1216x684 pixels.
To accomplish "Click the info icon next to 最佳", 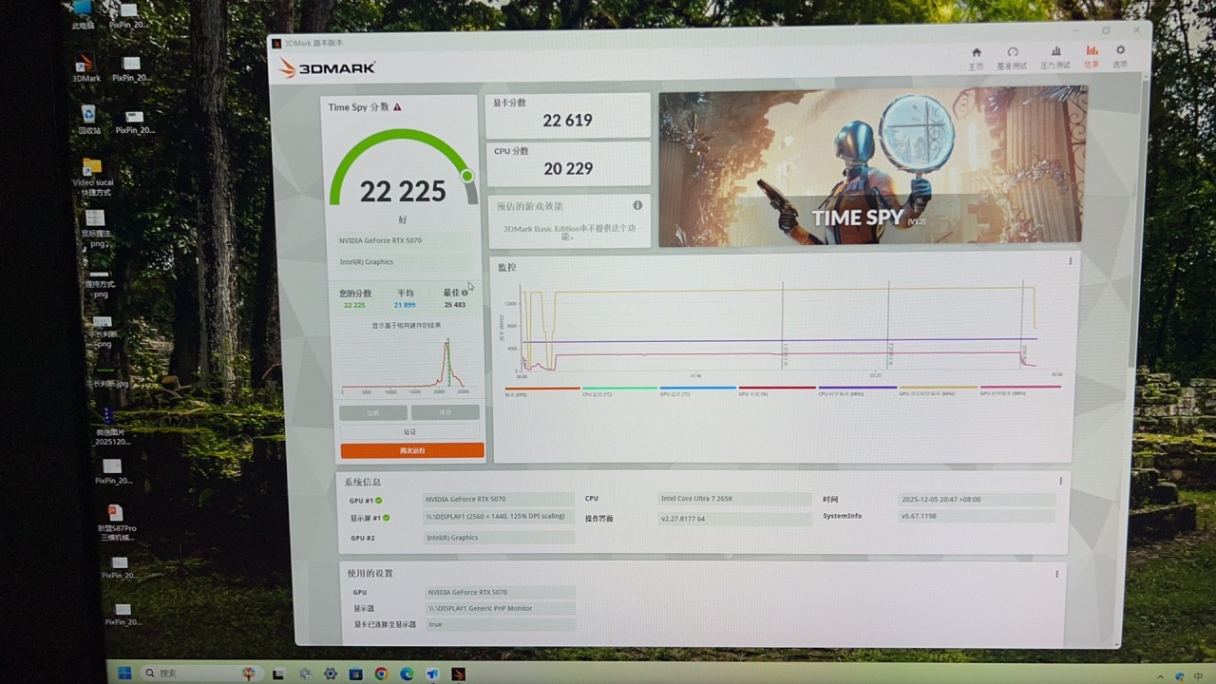I will point(465,293).
